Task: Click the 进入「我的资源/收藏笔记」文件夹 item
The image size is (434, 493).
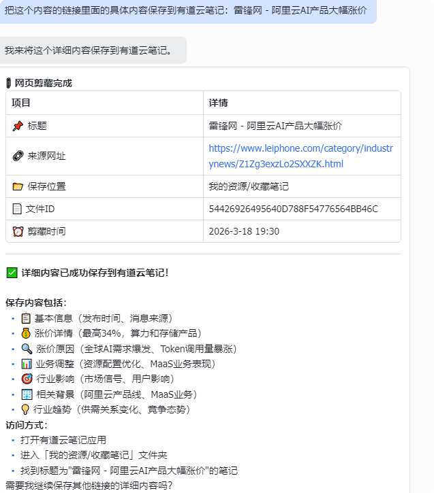Action: point(94,455)
